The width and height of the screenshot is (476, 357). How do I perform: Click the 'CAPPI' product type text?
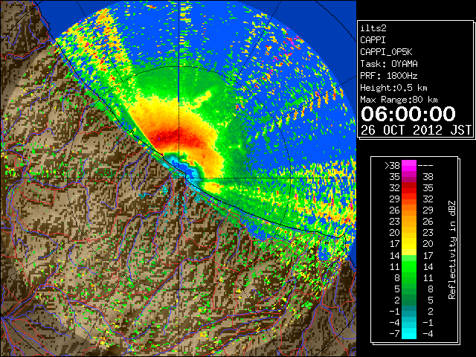(373, 40)
